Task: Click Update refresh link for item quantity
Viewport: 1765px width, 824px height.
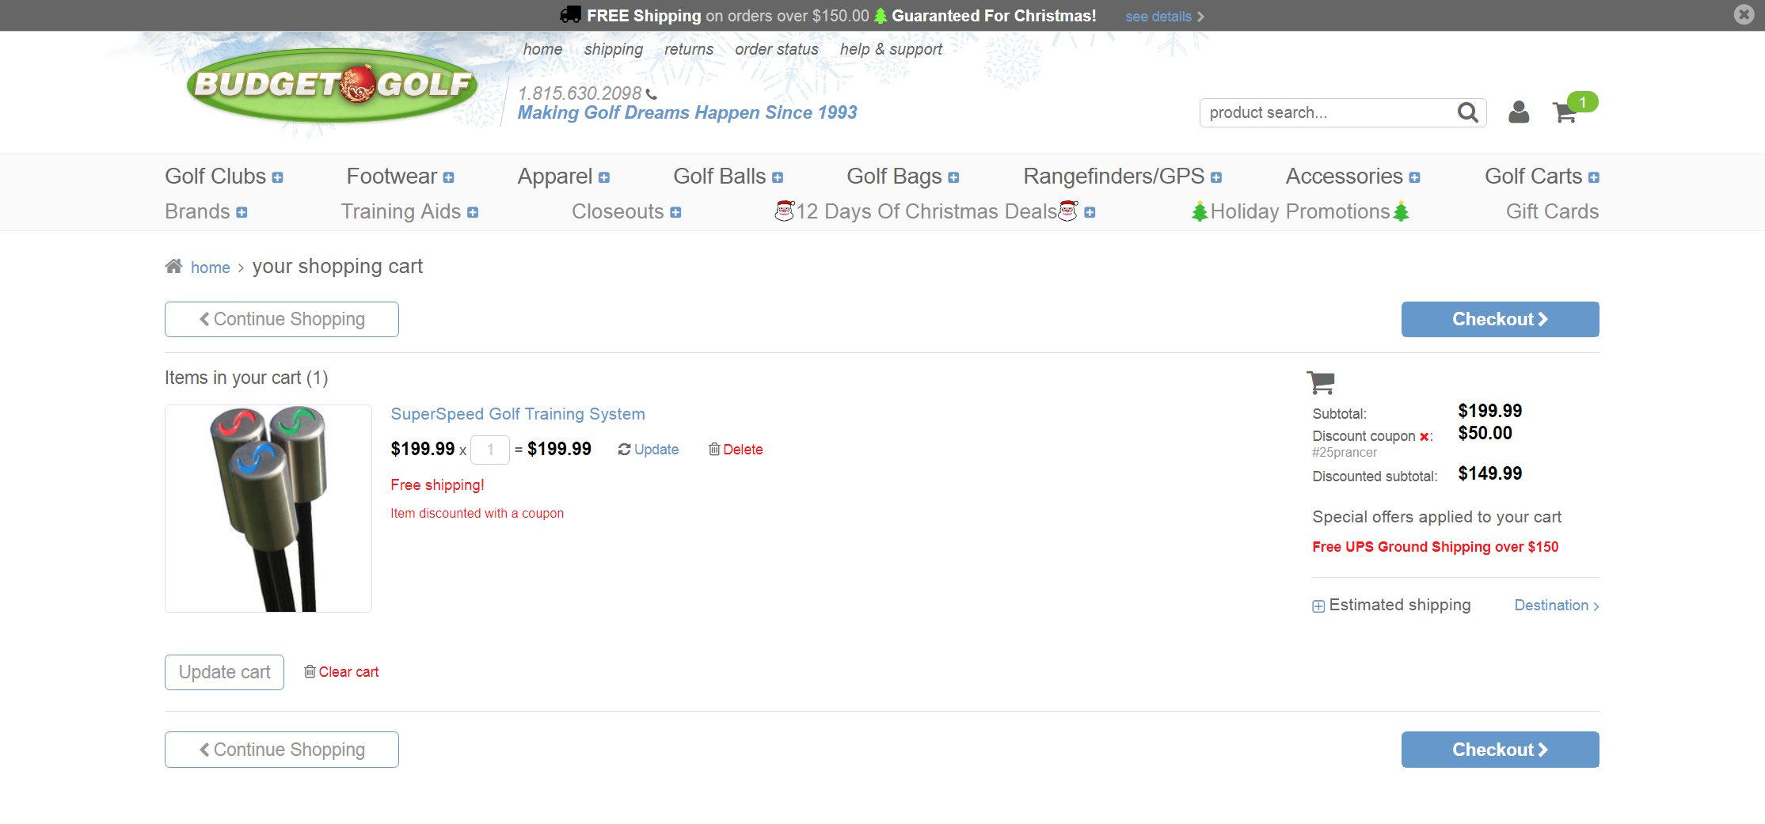Action: (649, 450)
